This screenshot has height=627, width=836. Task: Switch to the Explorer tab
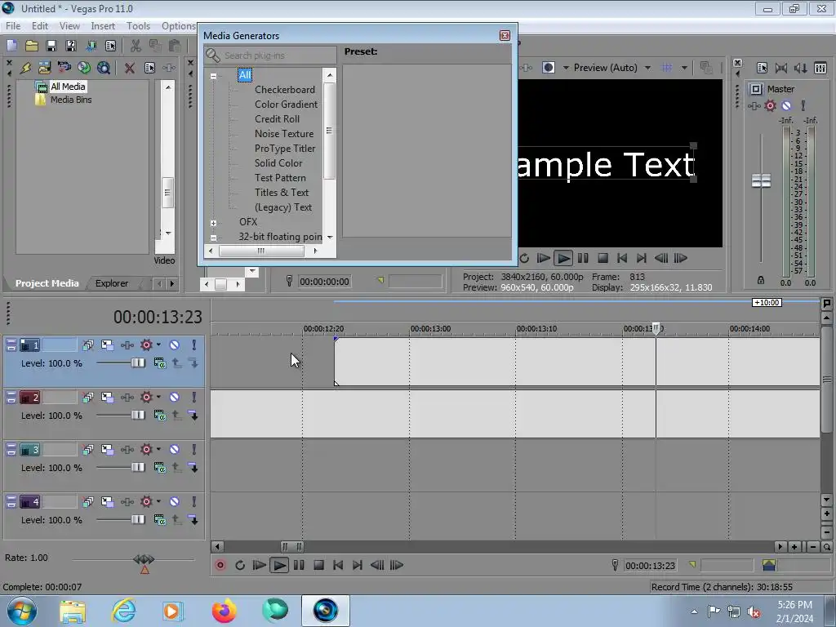(x=111, y=283)
